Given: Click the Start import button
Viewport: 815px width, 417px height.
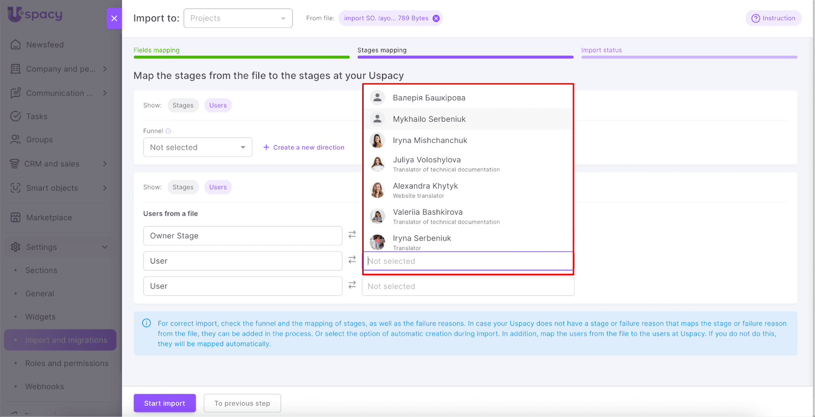Looking at the screenshot, I should click(165, 403).
